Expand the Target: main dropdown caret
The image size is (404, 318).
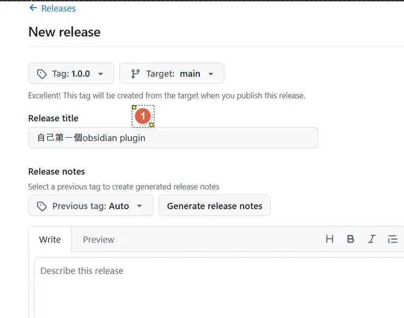pos(211,74)
